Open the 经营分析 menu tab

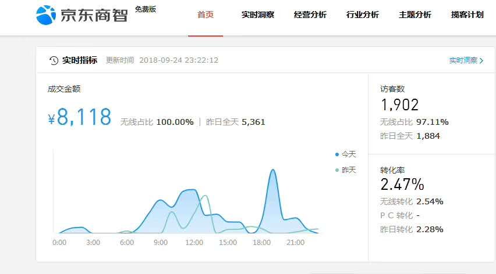310,15
